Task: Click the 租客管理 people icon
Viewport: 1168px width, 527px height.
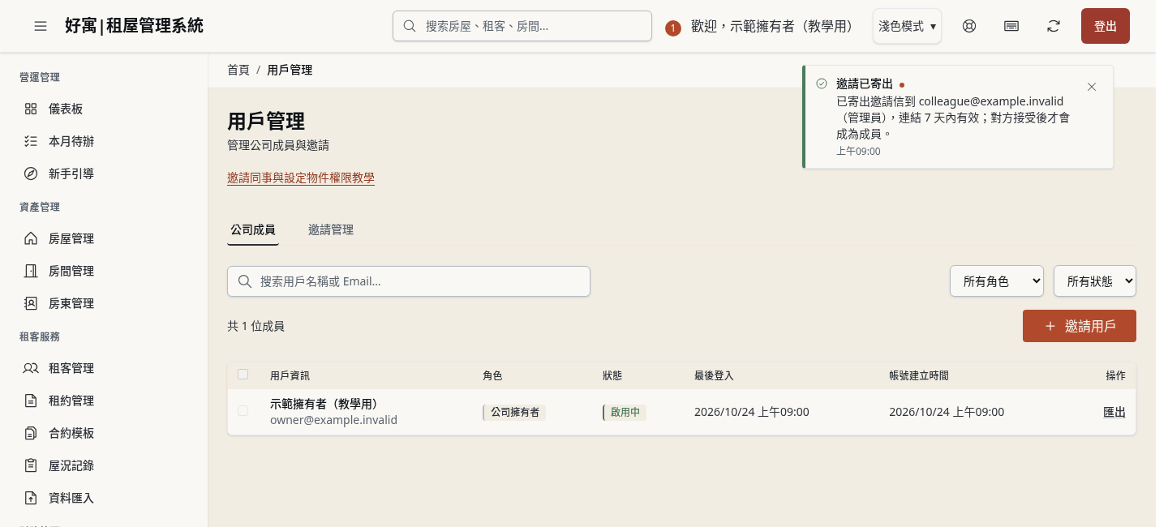Action: click(31, 368)
